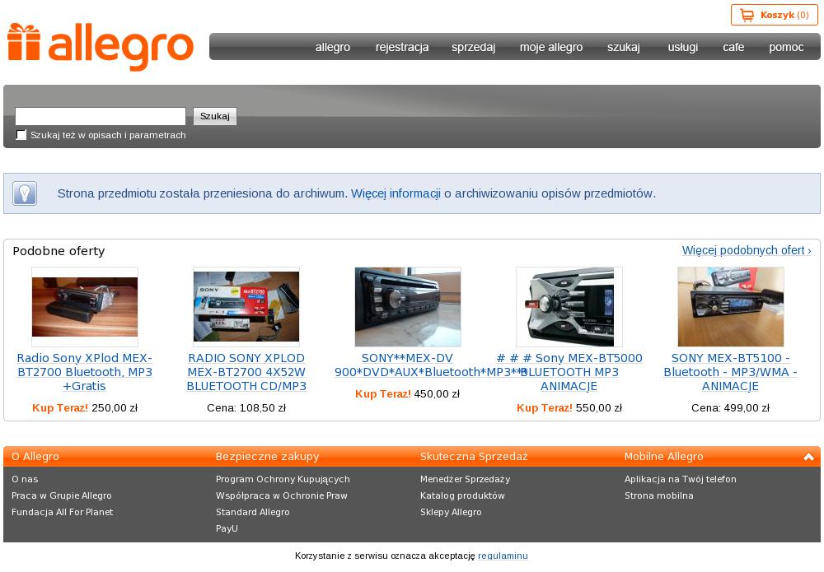Open 'RADIO SONY XPLOD MEX-BT2700 4X52W' link

tap(246, 372)
